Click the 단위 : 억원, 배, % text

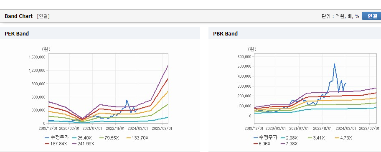point(340,16)
